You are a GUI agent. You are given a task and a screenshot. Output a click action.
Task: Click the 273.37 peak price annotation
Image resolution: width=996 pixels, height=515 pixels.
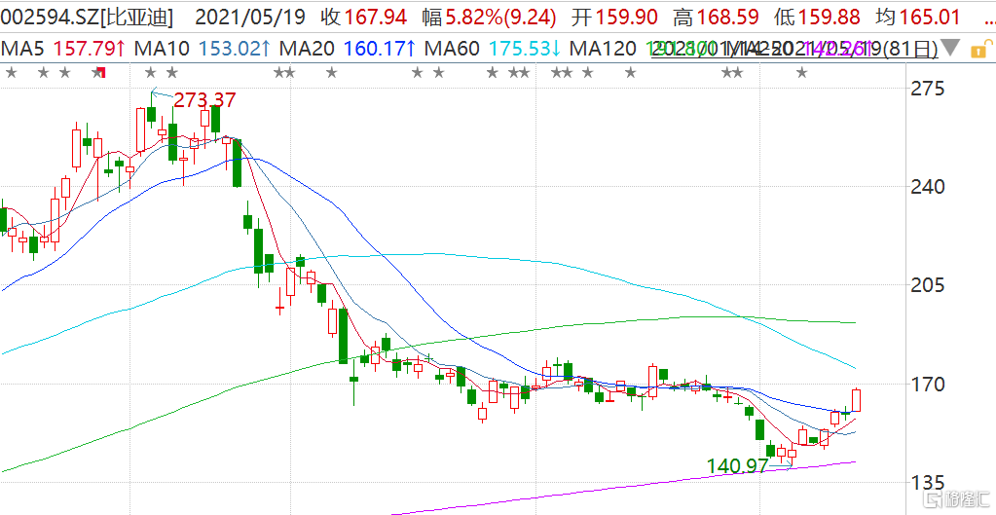(204, 99)
